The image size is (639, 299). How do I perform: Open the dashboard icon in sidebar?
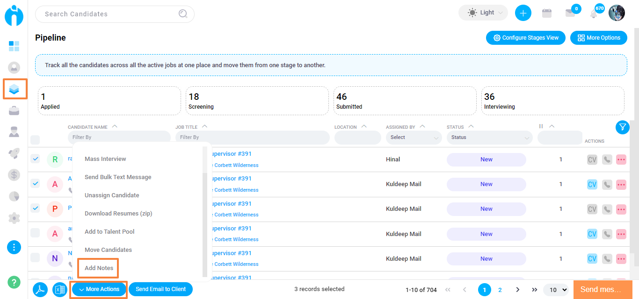pyautogui.click(x=14, y=46)
